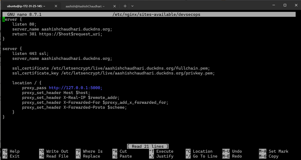Click the ssl_certificate fullchain.pem line
Image resolution: width=301 pixels, height=160 pixels.
(111, 68)
